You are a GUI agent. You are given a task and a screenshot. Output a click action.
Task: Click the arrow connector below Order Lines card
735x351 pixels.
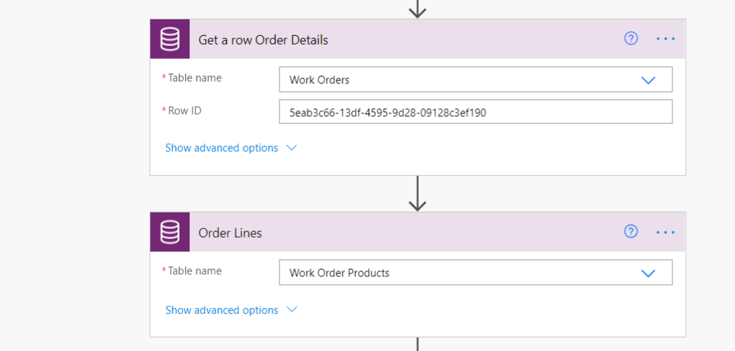pyautogui.click(x=417, y=344)
